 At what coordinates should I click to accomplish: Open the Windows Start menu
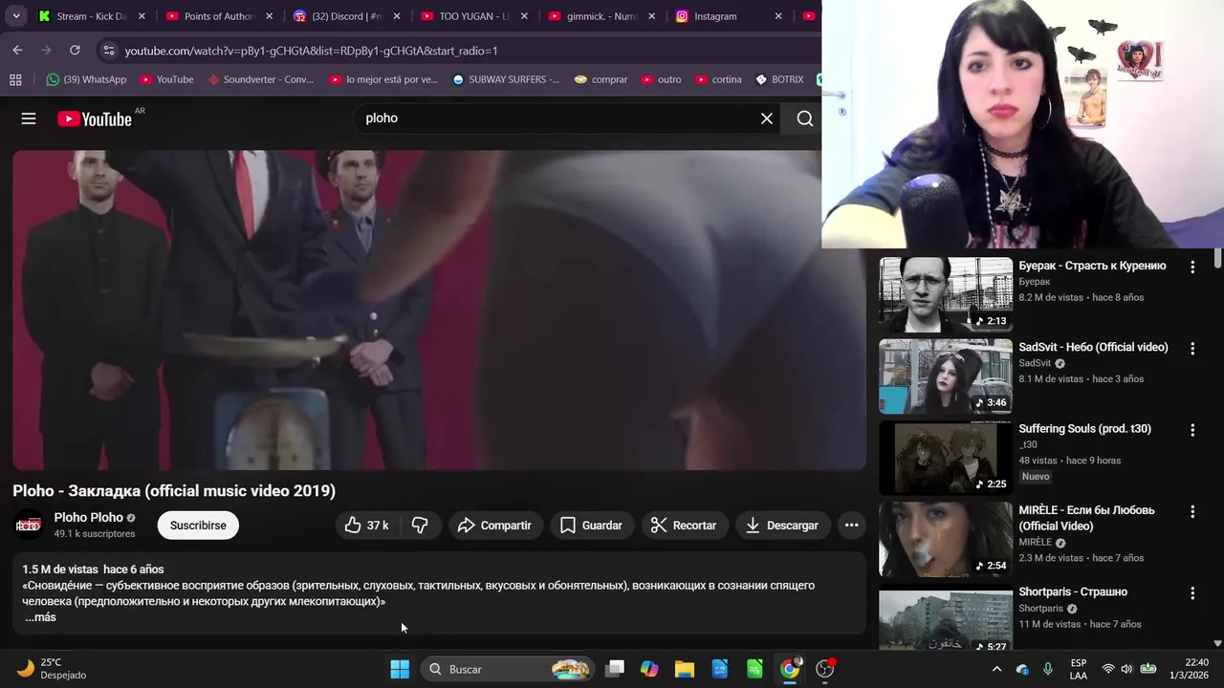(x=400, y=669)
